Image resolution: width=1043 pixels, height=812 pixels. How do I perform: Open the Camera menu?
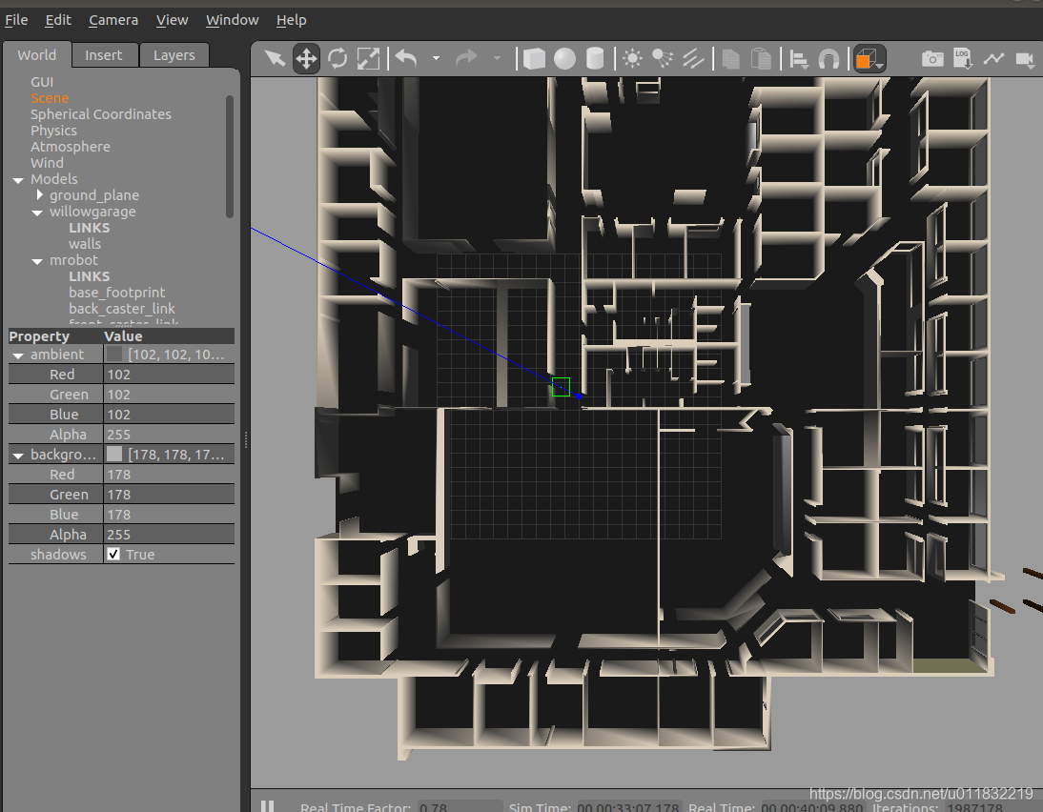[113, 20]
